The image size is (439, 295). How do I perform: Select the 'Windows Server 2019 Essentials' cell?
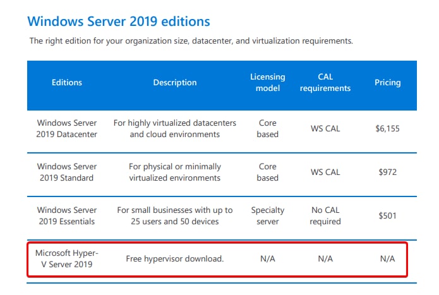coord(66,216)
